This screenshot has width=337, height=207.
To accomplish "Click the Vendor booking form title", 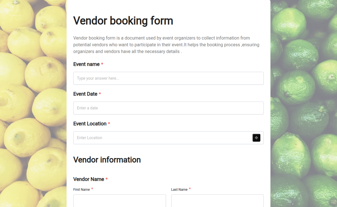I will pyautogui.click(x=123, y=20).
